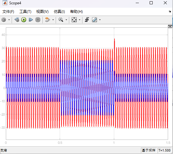This screenshot has height=154, width=173.
Task: Expand the configuration properties dropdown arrow
Action: (x=9, y=20)
